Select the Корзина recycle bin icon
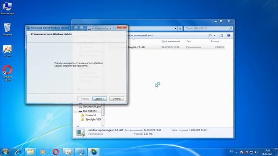The image size is (278, 156). pyautogui.click(x=7, y=29)
